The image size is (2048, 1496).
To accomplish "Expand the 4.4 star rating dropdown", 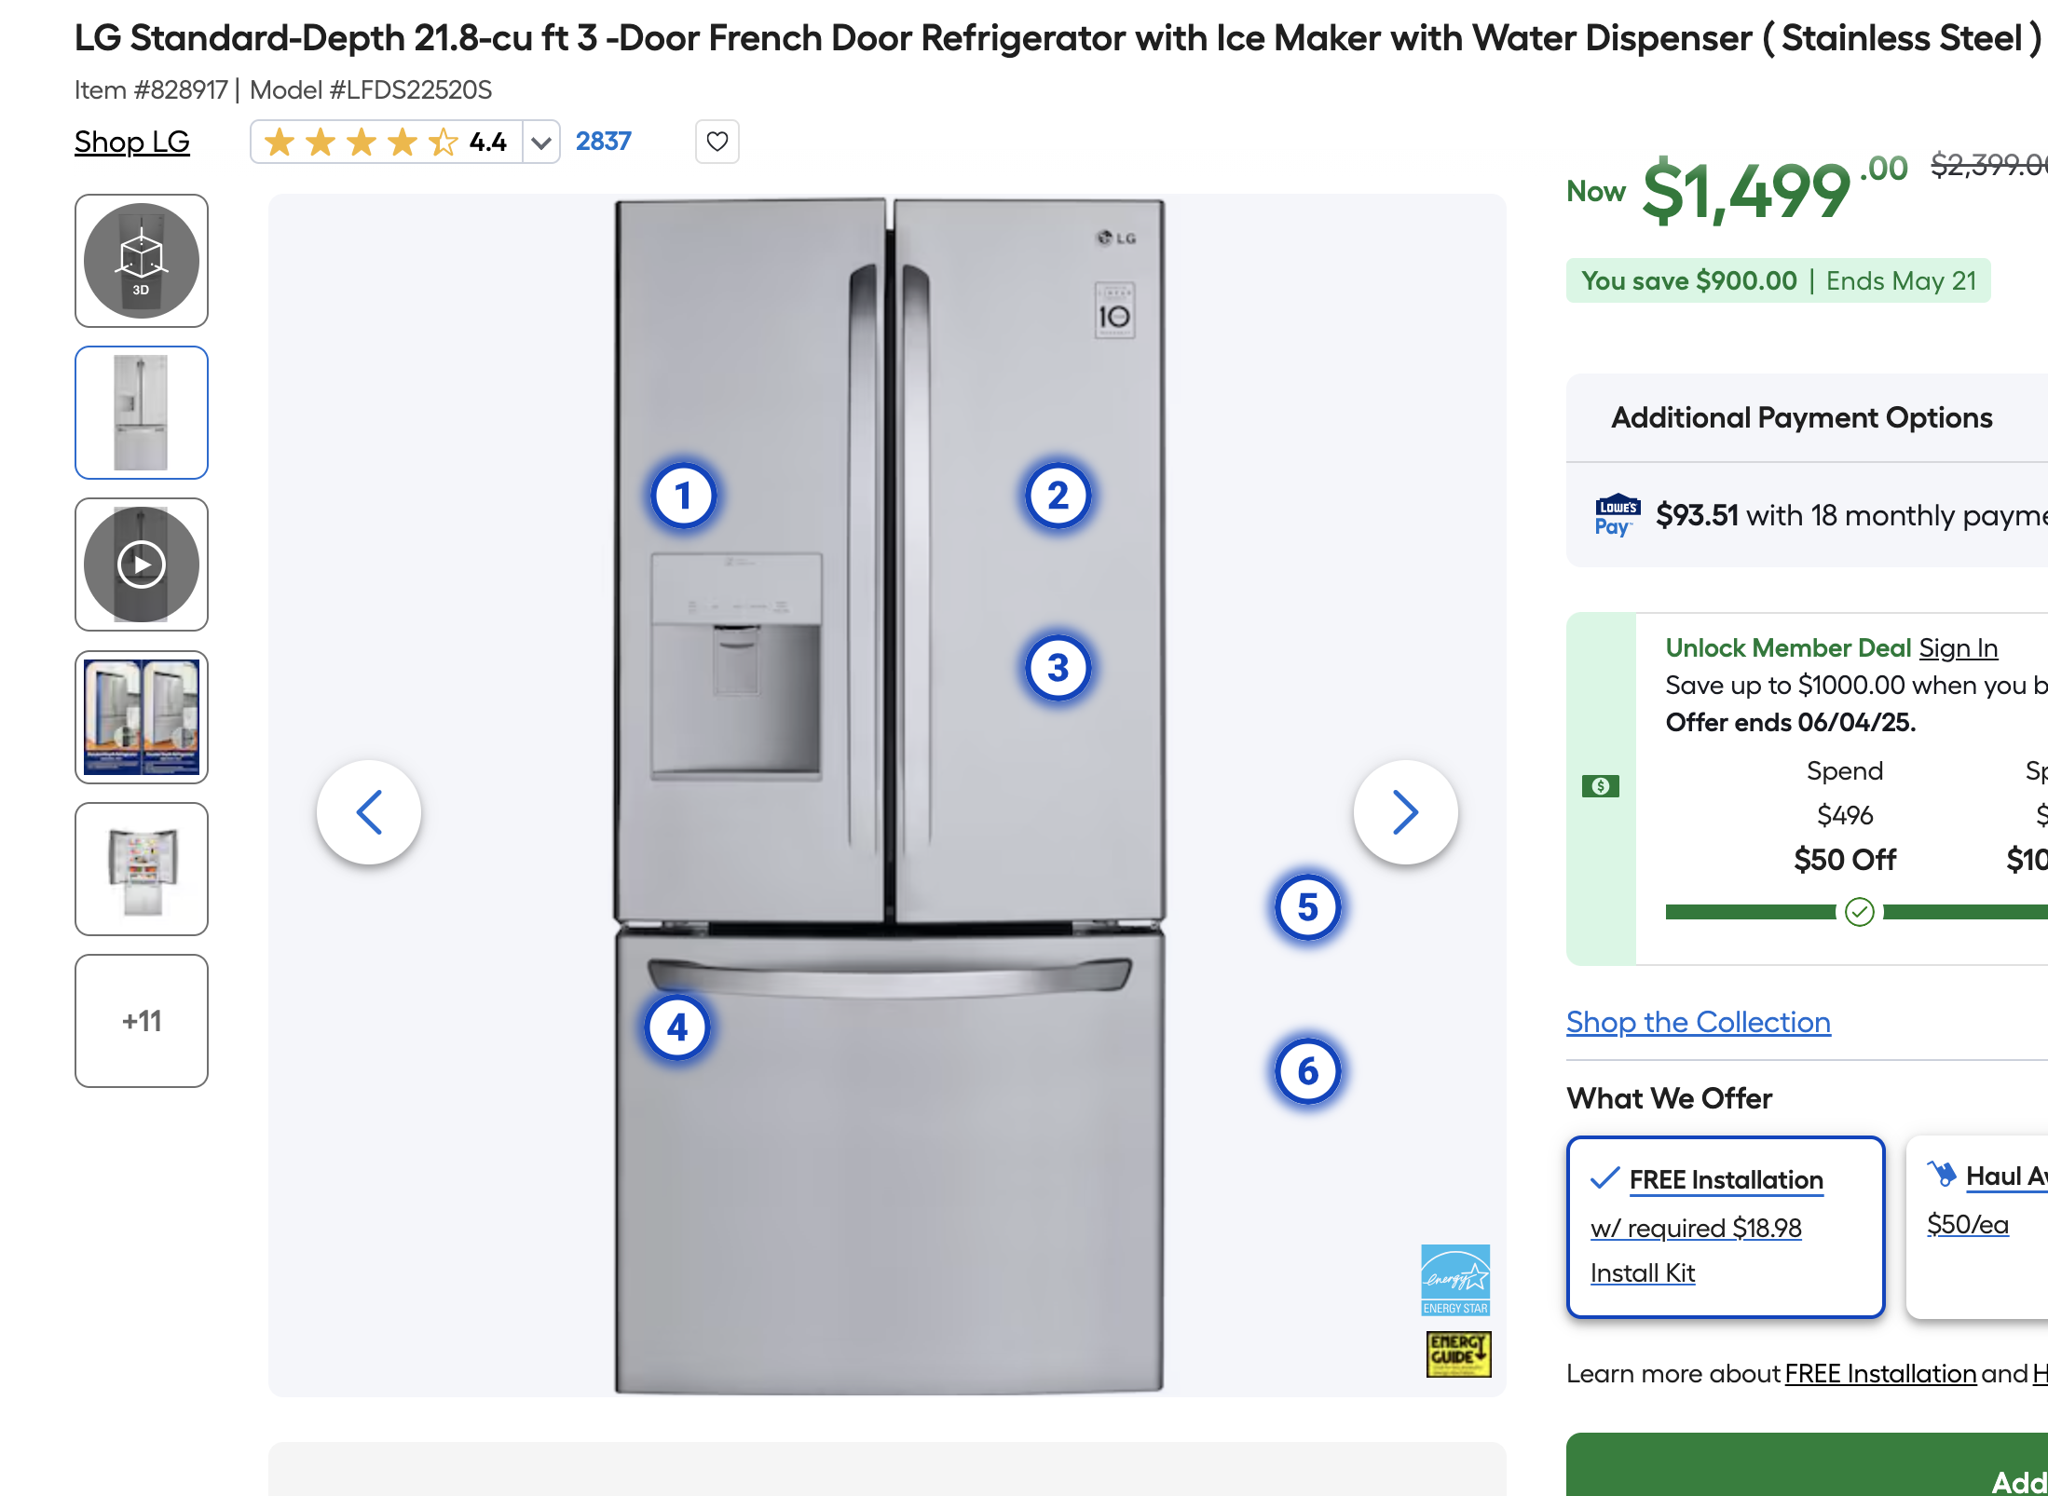I will click(x=540, y=143).
